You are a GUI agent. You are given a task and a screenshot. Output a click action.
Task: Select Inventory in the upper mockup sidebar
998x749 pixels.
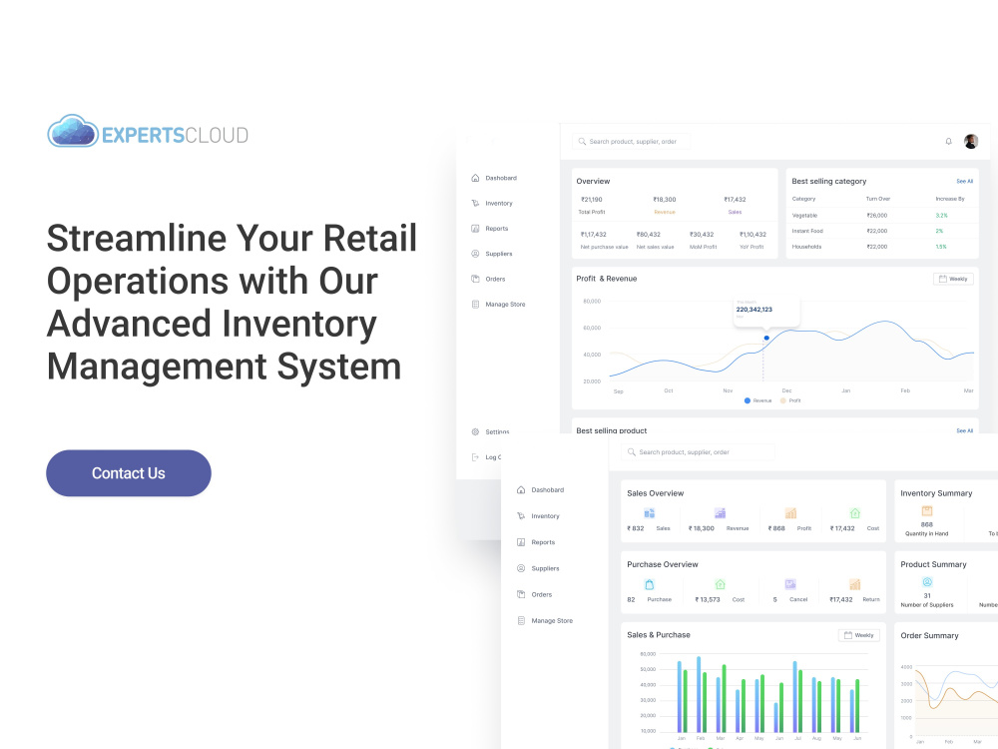point(498,203)
